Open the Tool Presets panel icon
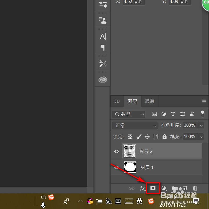Viewport: 209px width, 209px height. point(102,63)
